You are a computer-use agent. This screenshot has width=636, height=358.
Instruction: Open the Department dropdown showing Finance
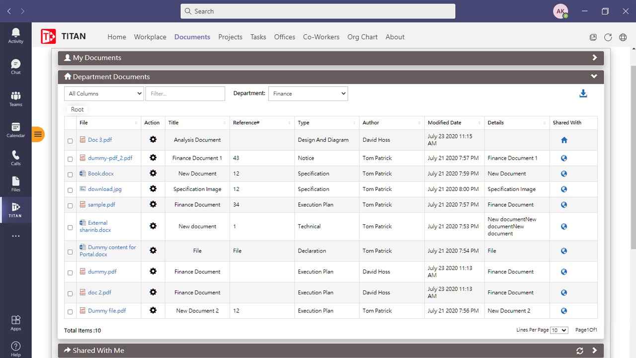click(308, 93)
